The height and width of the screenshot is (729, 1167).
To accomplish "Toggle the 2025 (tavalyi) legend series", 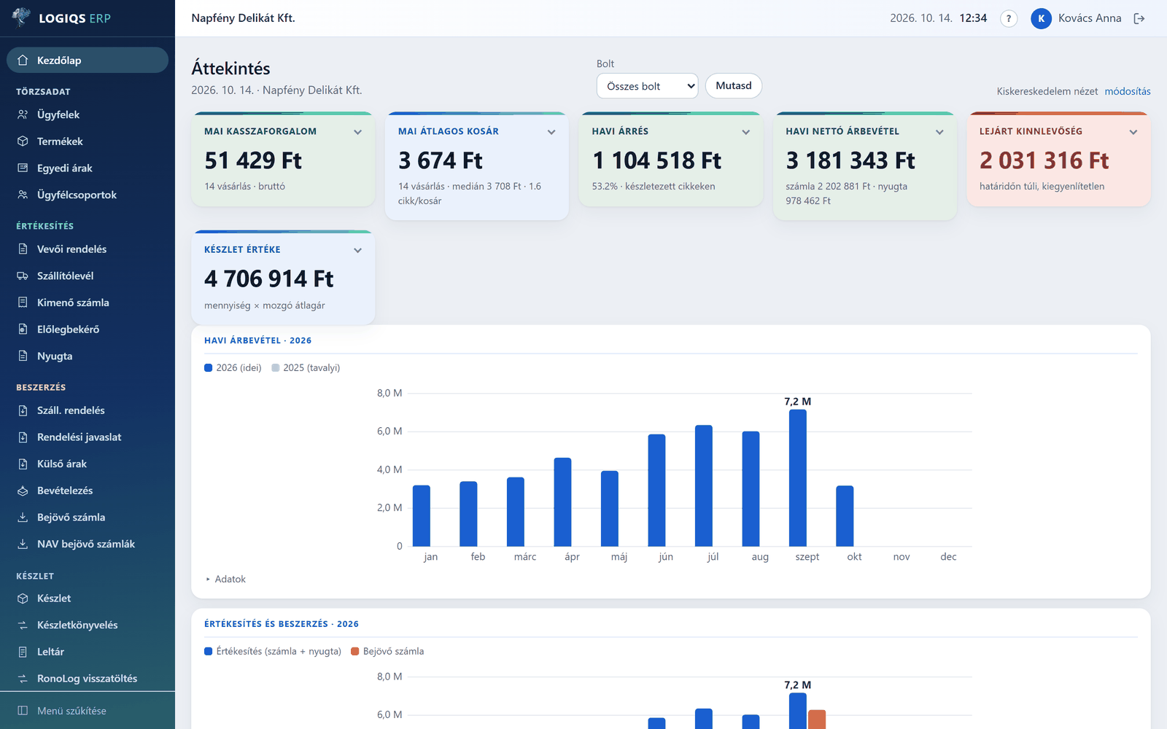I will click(306, 368).
